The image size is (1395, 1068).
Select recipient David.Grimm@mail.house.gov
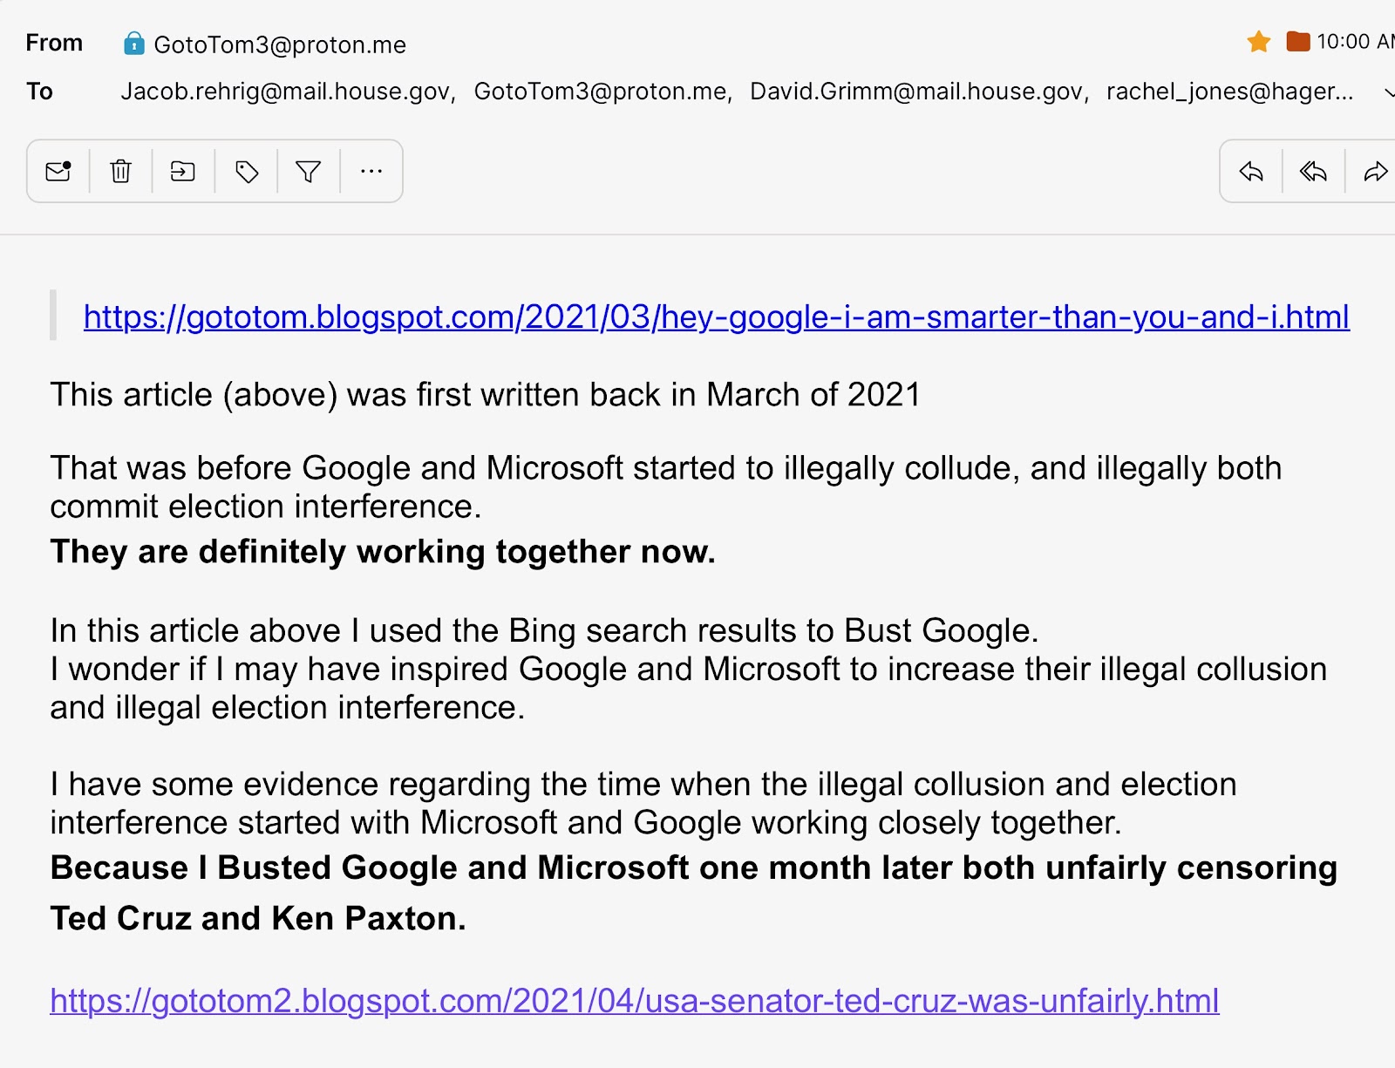(x=916, y=92)
